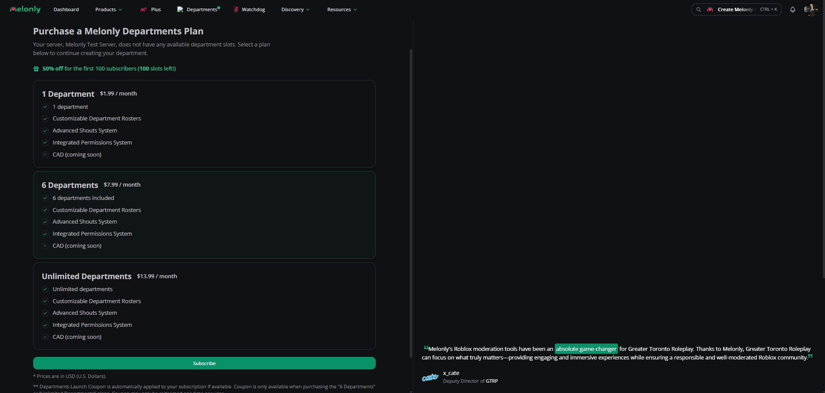Click X icon beside CAD in 6 Departments plan
The width and height of the screenshot is (825, 393).
tap(45, 246)
